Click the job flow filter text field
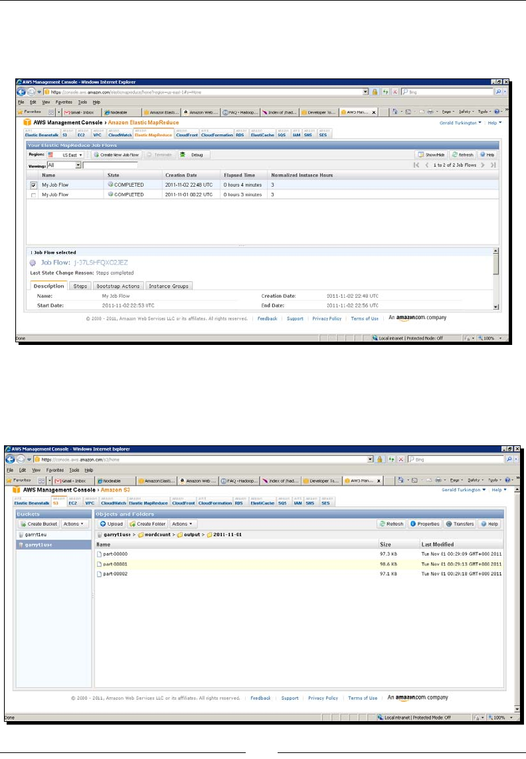The height and width of the screenshot is (759, 526). point(110,165)
